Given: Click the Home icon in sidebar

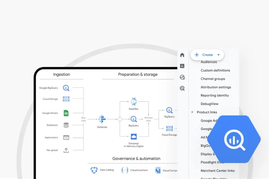Looking at the screenshot, I should [182, 55].
